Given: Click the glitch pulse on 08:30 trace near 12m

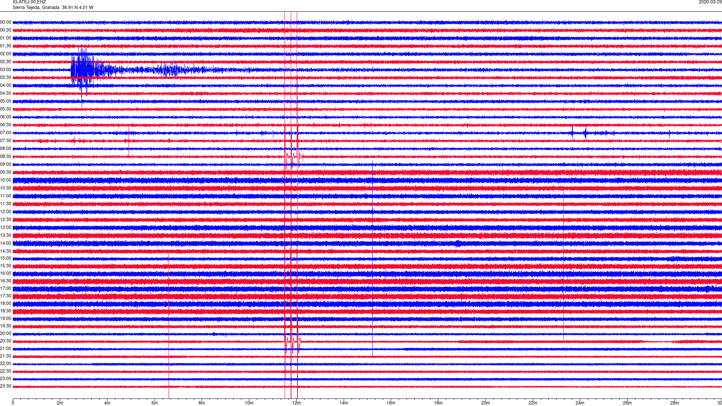Looking at the screenshot, I should (x=294, y=156).
